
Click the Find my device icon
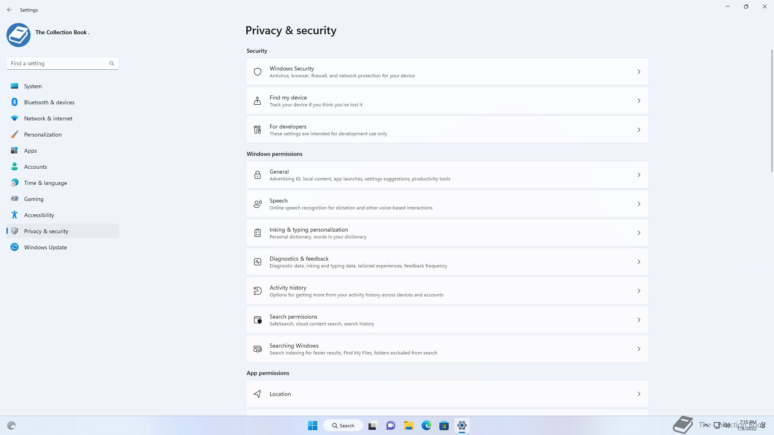[258, 101]
